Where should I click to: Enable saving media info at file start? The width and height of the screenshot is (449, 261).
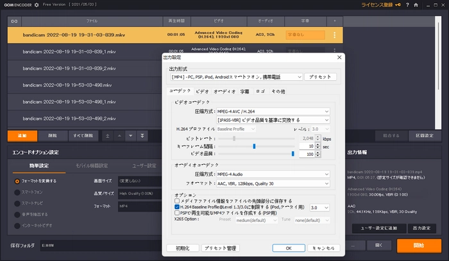coord(177,201)
